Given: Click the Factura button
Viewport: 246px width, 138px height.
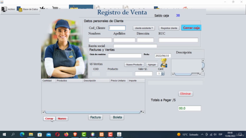Looking at the screenshot, I should click(x=95, y=117).
